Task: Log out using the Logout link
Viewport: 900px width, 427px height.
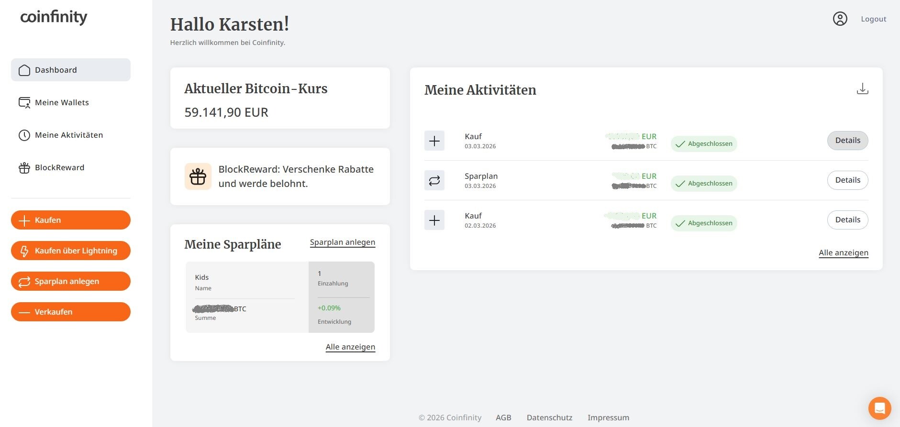Action: click(873, 19)
